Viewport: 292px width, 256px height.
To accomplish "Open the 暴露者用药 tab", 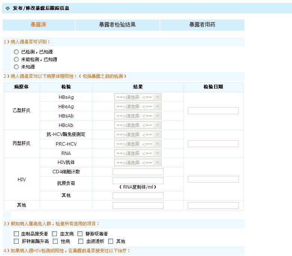I will (202, 25).
